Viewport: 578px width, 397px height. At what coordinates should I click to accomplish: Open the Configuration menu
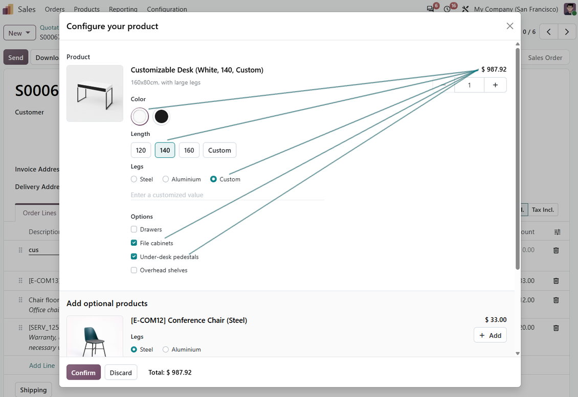167,9
